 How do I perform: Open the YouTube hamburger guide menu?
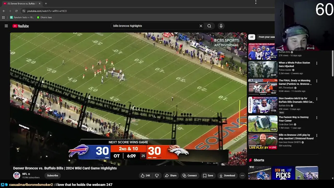pos(6,26)
